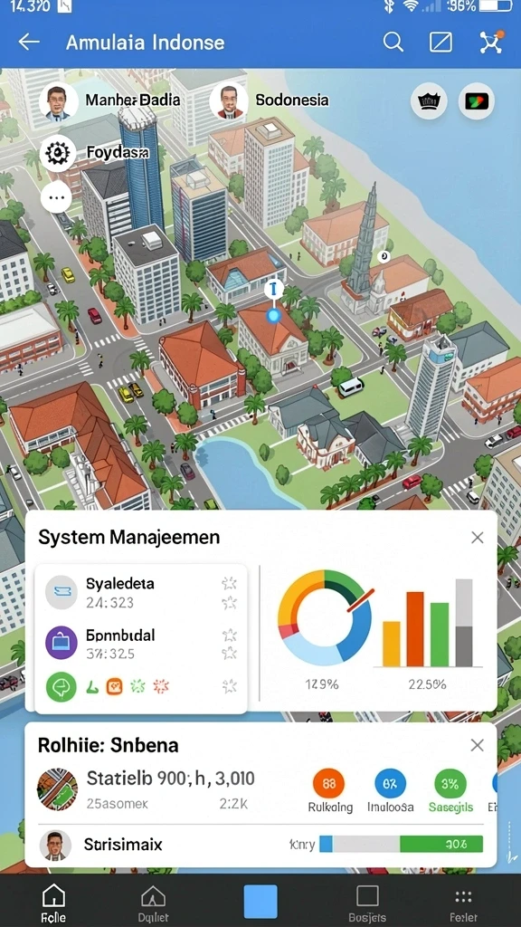Image resolution: width=521 pixels, height=927 pixels.
Task: Tap the purple Bpnnbidal bag icon
Action: pyautogui.click(x=62, y=643)
